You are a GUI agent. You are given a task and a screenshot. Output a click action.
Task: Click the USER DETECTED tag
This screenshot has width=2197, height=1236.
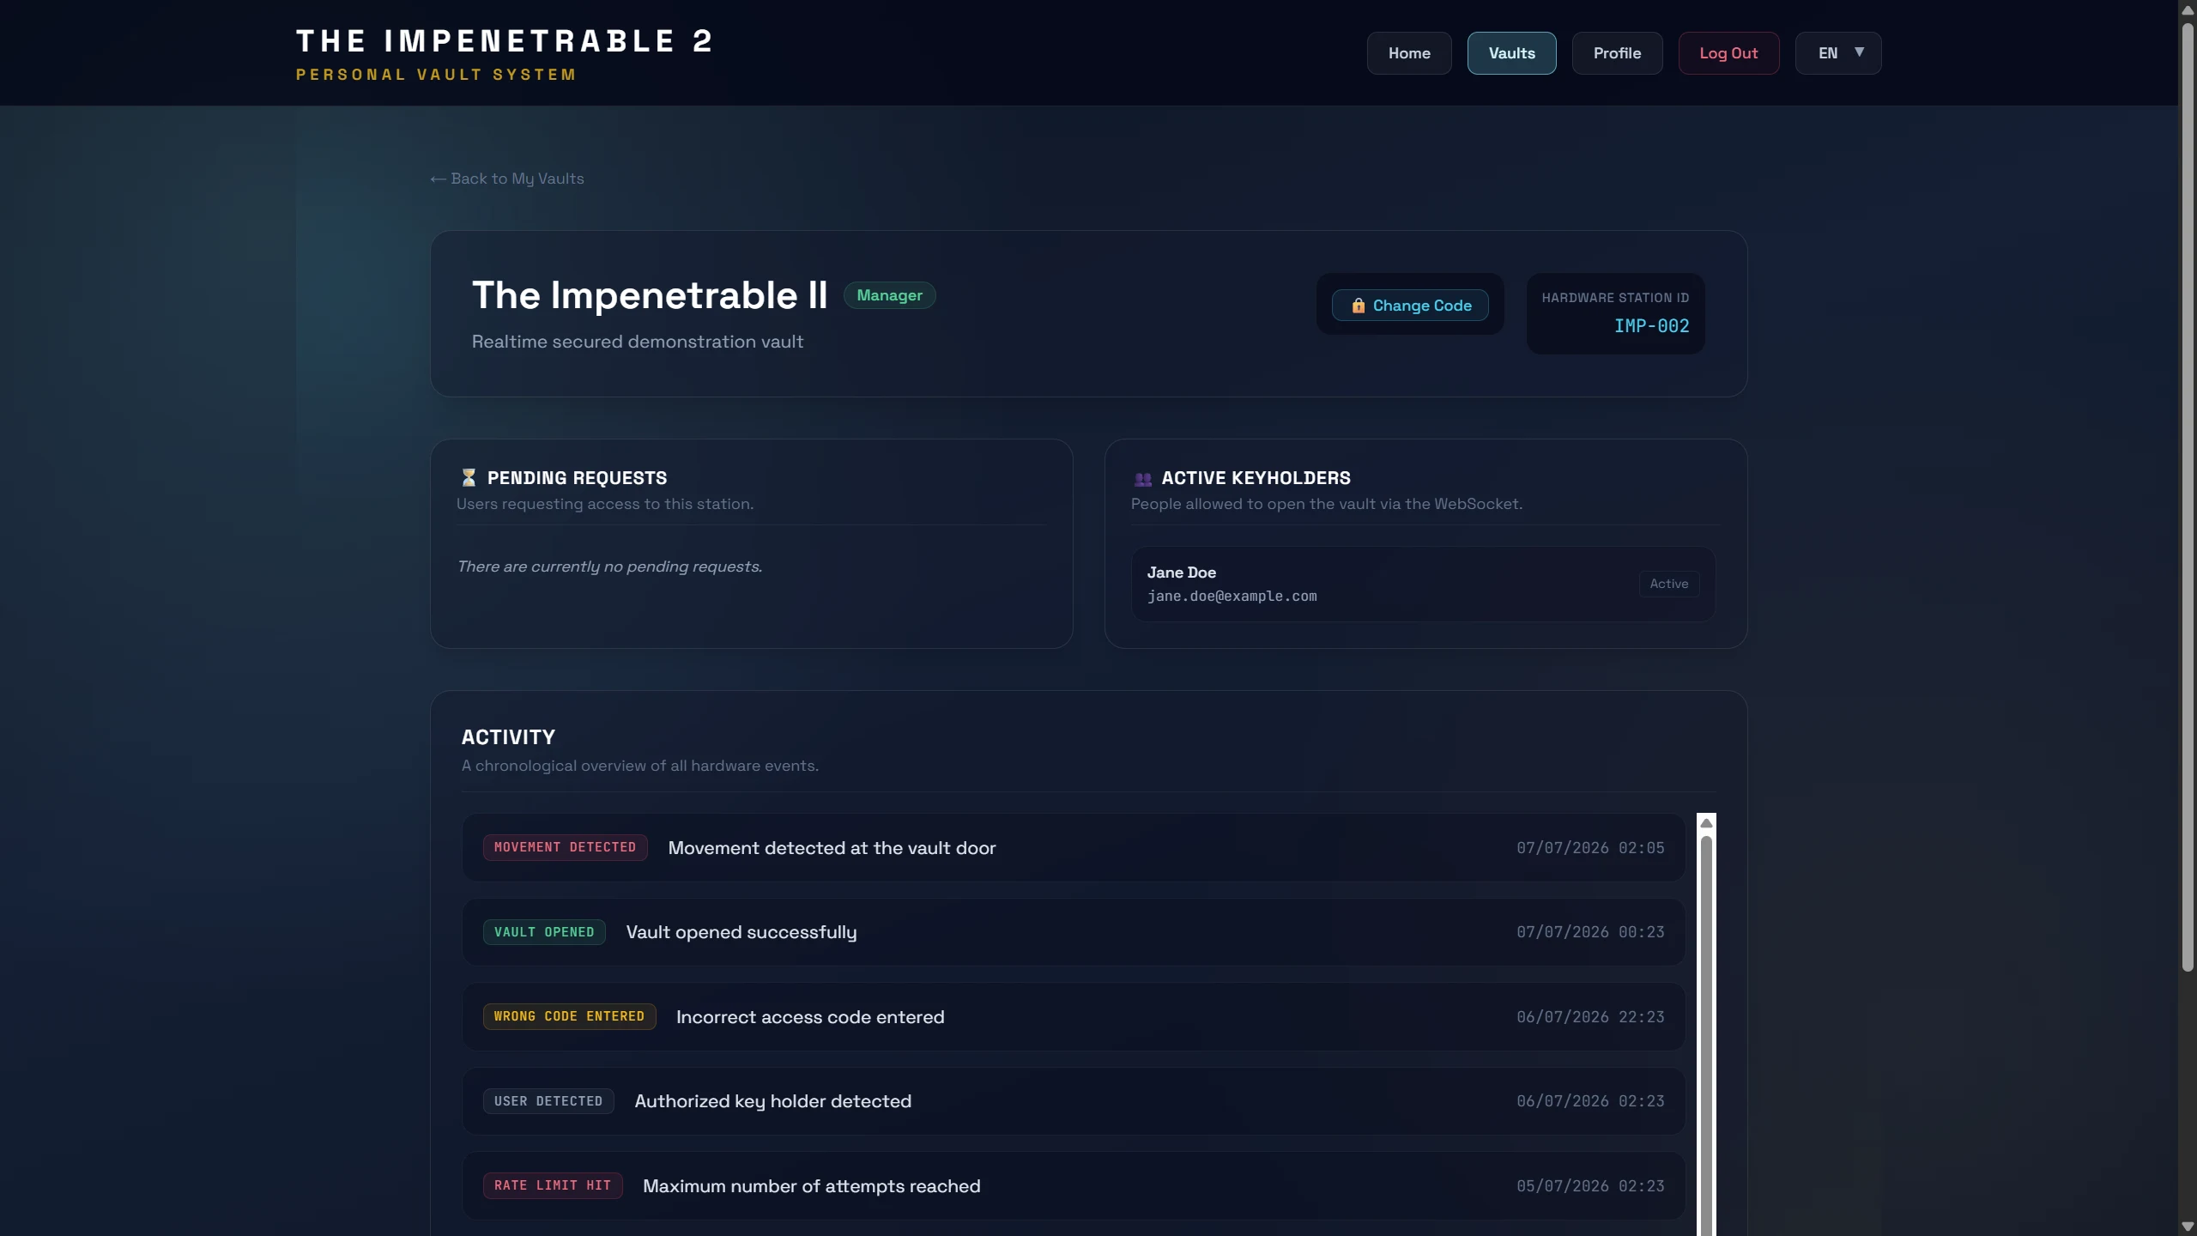[548, 1101]
